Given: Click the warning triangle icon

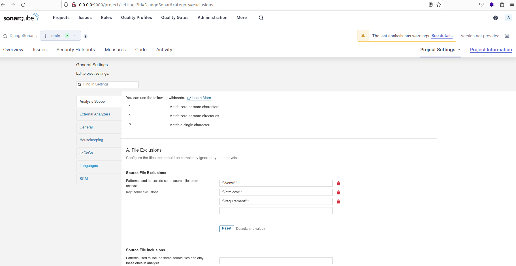Looking at the screenshot, I should pos(363,36).
